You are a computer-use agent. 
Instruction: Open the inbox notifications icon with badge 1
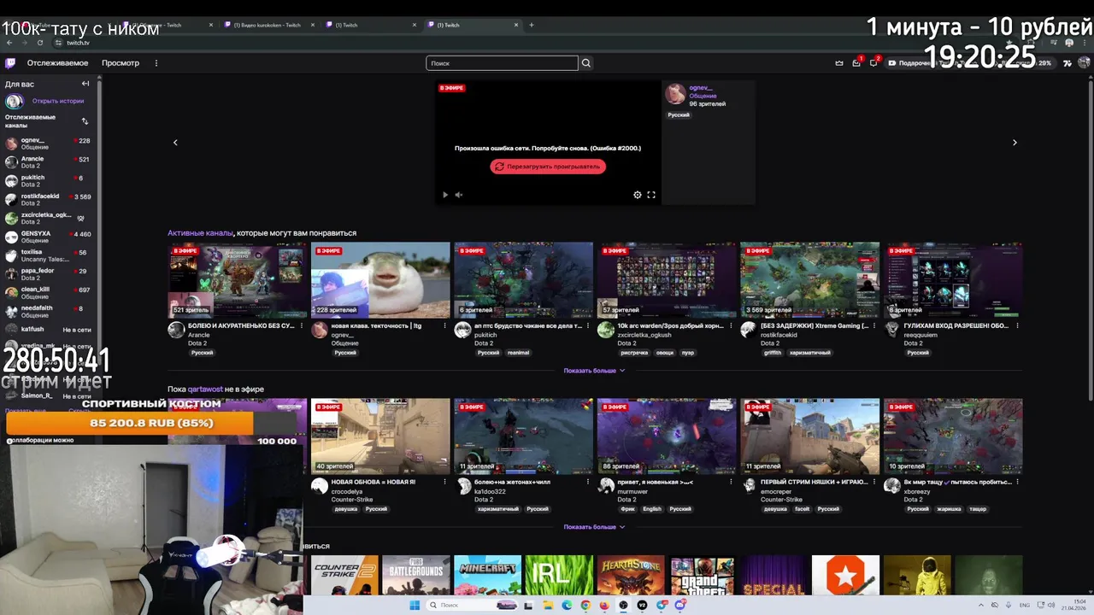856,63
